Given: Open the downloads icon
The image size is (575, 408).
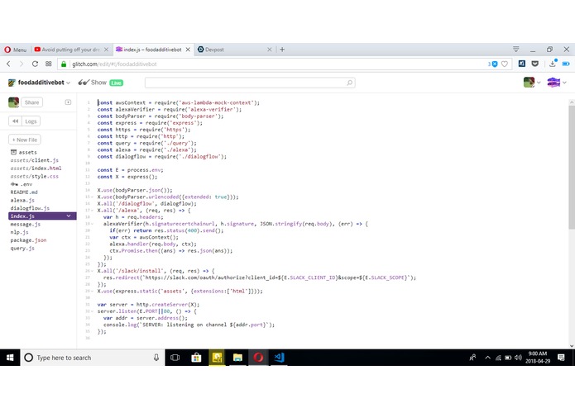Looking at the screenshot, I should click(x=553, y=64).
